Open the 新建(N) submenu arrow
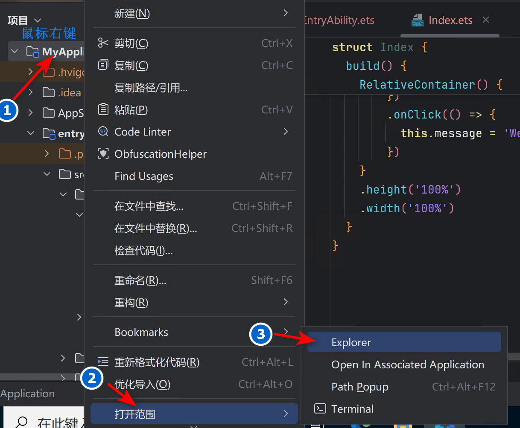This screenshot has width=520, height=428. (286, 13)
